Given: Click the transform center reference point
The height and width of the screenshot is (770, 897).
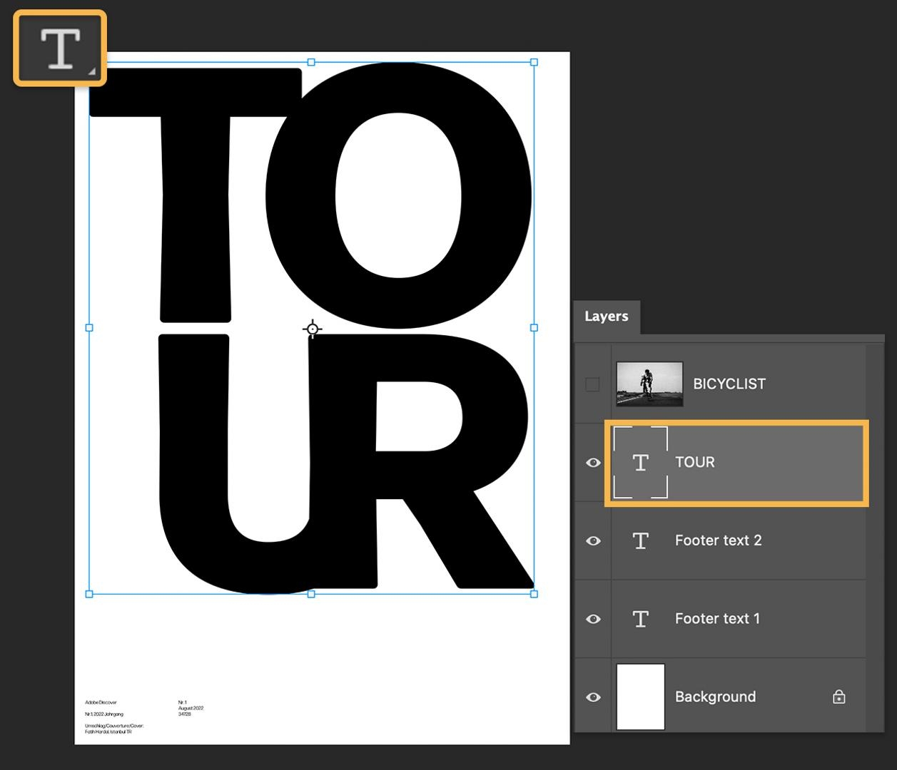Looking at the screenshot, I should [312, 329].
